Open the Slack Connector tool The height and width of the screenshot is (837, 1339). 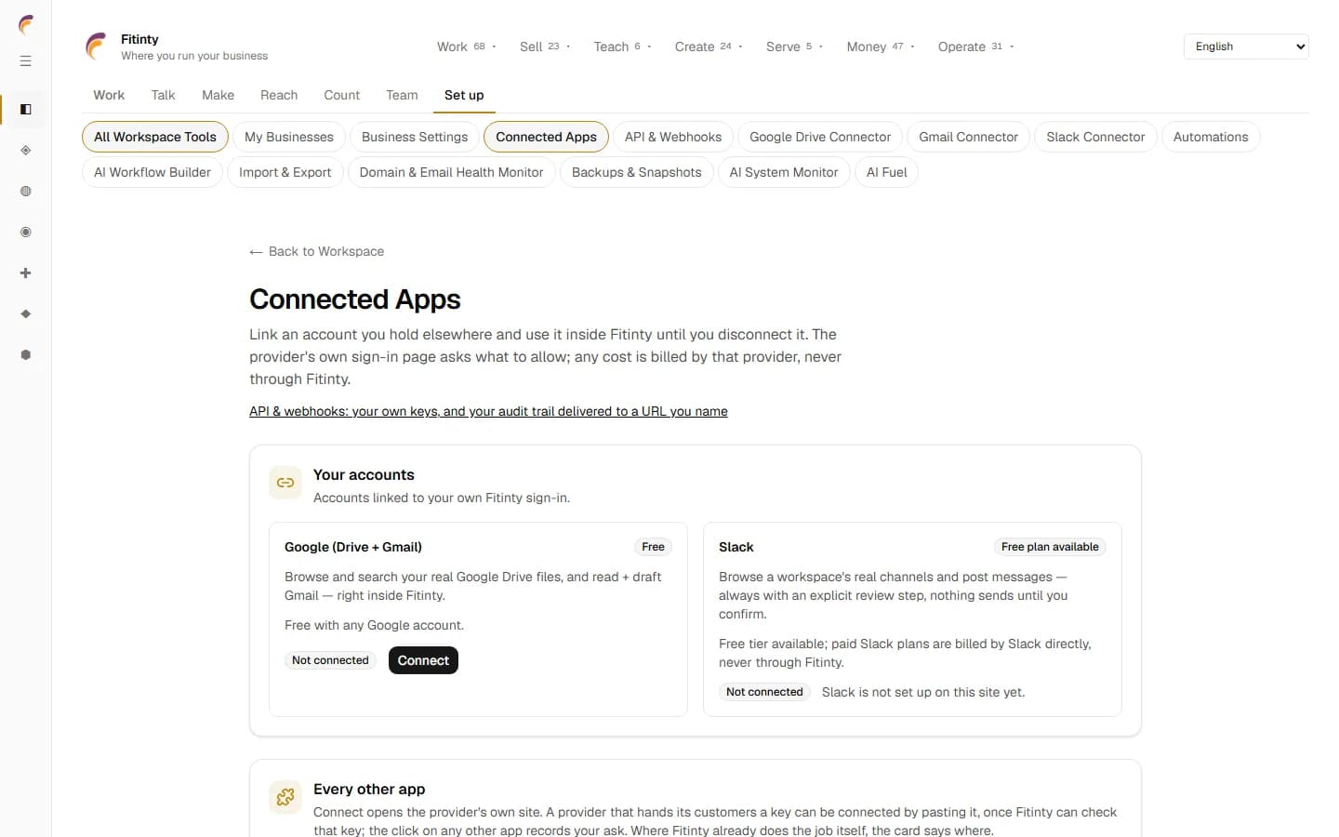[x=1095, y=137]
